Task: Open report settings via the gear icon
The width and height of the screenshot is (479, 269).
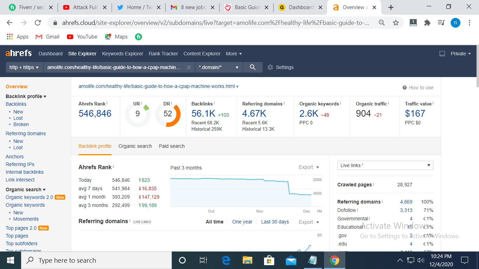Action: [x=270, y=67]
